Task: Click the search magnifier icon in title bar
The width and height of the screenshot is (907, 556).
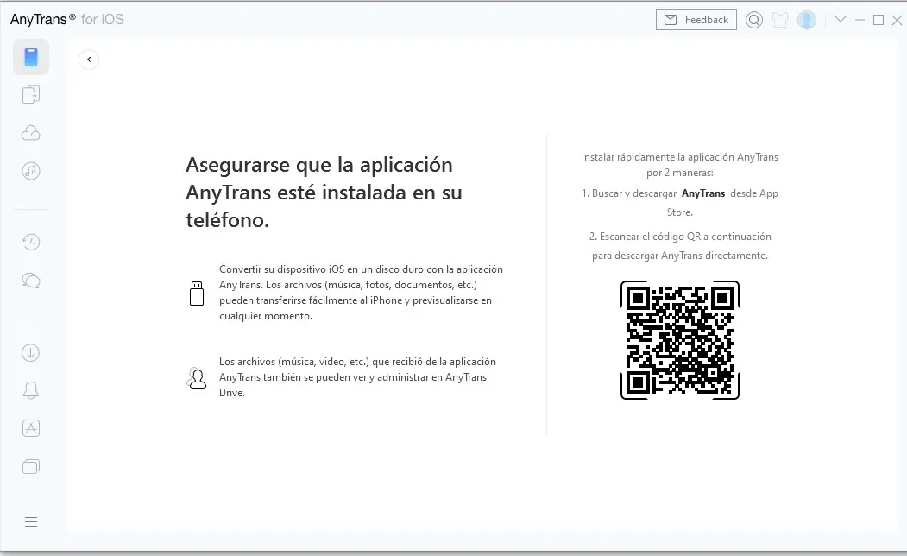Action: (x=754, y=20)
